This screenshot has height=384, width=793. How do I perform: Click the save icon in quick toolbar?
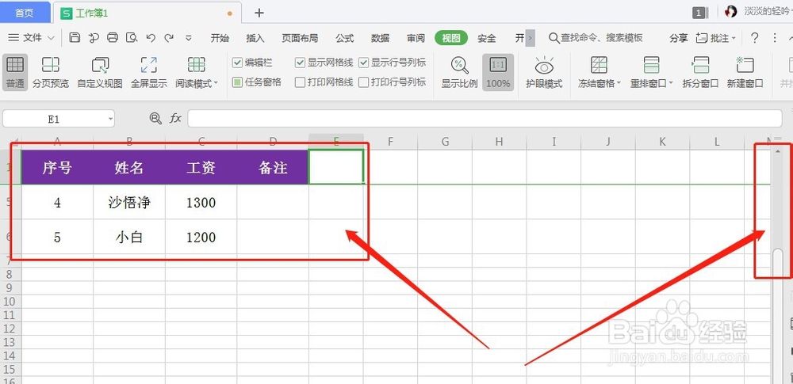[75, 38]
